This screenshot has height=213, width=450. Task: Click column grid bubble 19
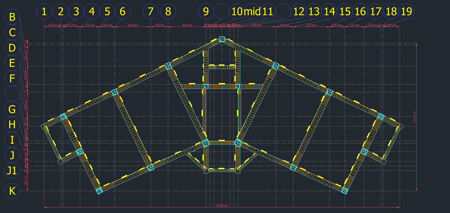(406, 12)
